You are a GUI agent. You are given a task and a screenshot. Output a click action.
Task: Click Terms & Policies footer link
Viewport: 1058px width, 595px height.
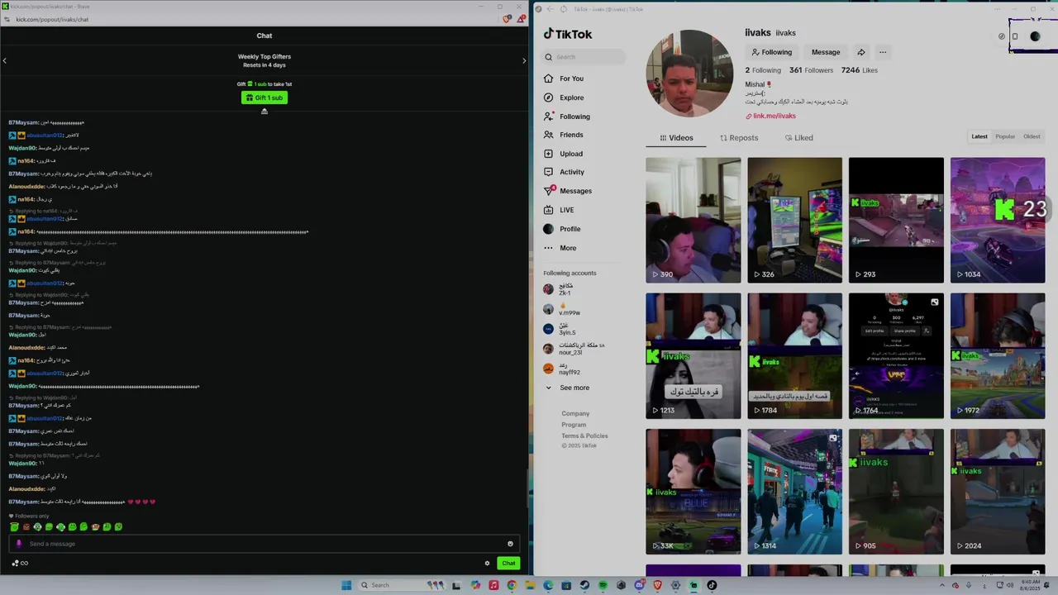[x=584, y=436]
